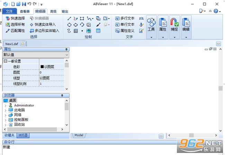Switch to the 高级 ribbon tab
Screen dimensions: 225x155
[53, 11]
